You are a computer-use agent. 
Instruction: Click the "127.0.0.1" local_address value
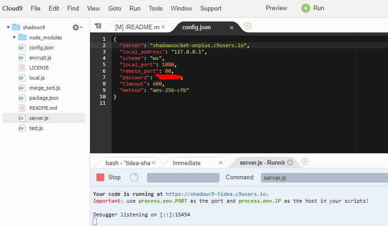click(187, 52)
